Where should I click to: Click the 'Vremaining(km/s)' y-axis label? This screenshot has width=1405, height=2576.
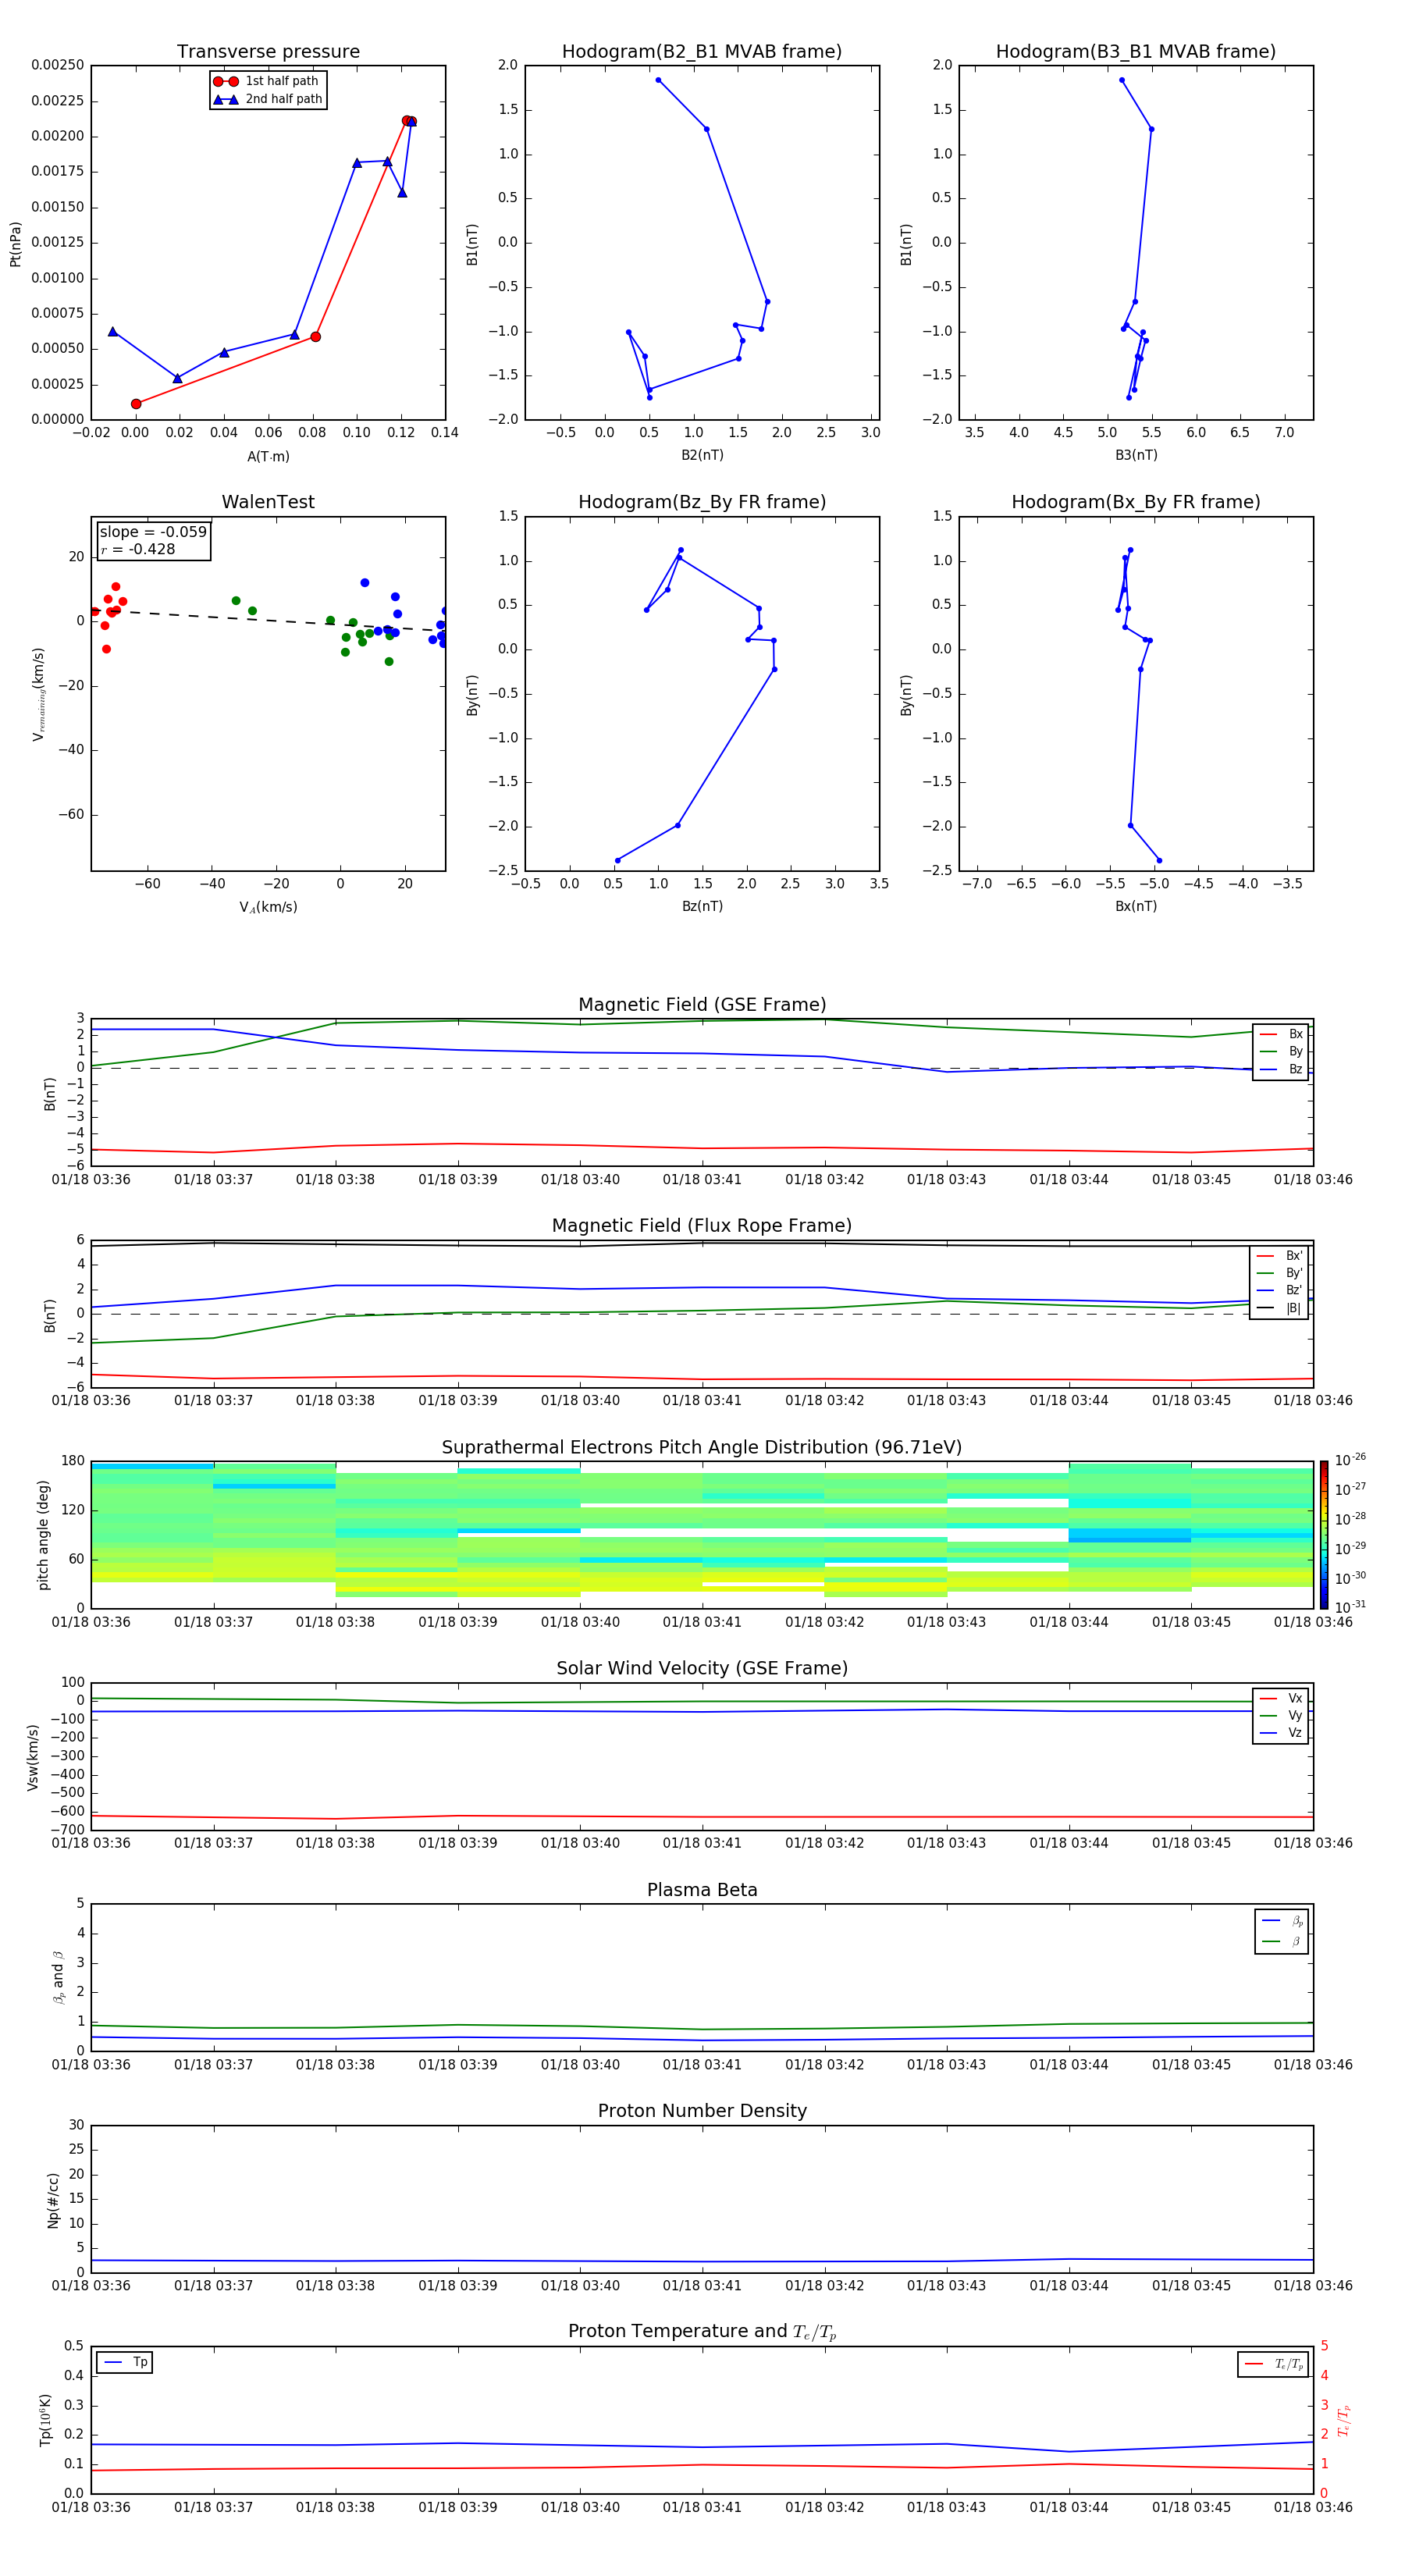point(38,694)
